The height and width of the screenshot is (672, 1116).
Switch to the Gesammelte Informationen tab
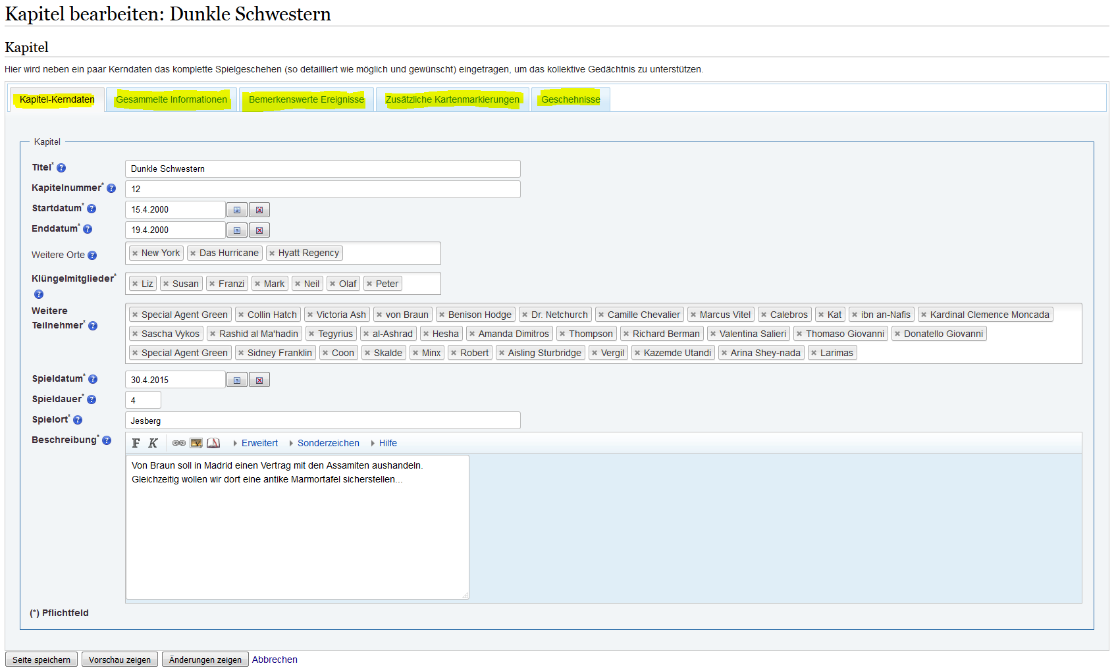(x=171, y=99)
